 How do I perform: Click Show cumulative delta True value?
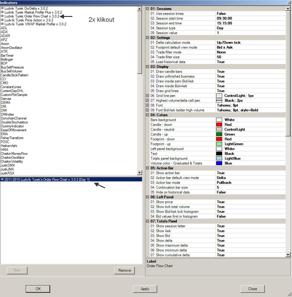[x=251, y=255]
